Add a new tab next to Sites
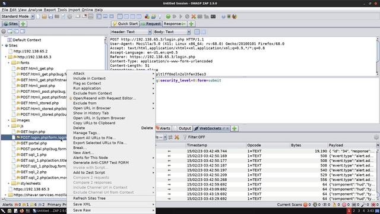Viewport: 380px width, 214px height. click(23, 24)
